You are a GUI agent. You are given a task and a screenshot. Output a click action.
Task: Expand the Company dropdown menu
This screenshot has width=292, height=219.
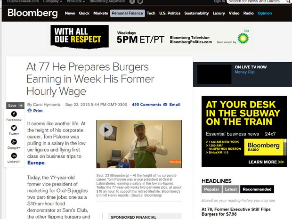(53, 1)
